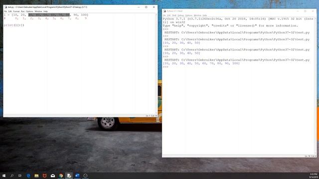
Task: Click the print(l[:]) code line
Action: tap(14, 25)
